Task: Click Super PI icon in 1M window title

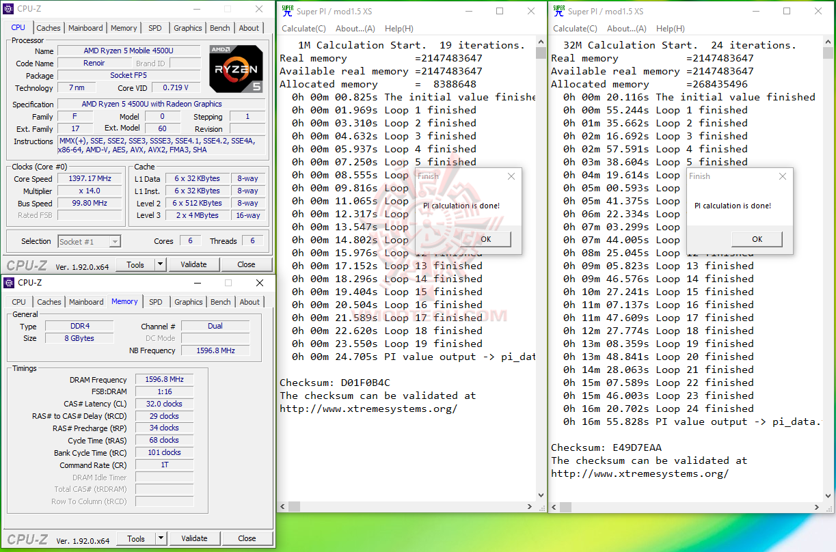Action: [x=288, y=11]
